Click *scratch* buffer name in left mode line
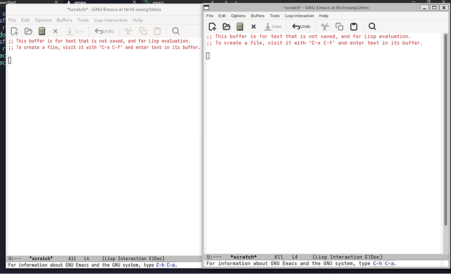Image resolution: width=451 pixels, height=274 pixels. [41, 258]
